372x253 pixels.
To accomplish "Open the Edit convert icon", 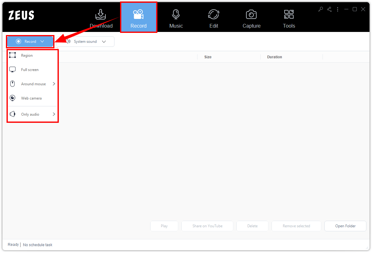I will coord(213,14).
